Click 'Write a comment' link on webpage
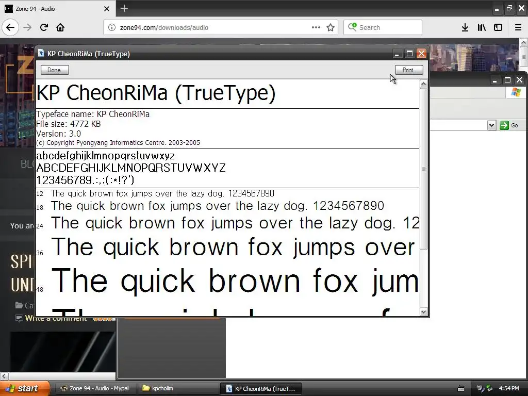This screenshot has height=396, width=528. tap(56, 318)
